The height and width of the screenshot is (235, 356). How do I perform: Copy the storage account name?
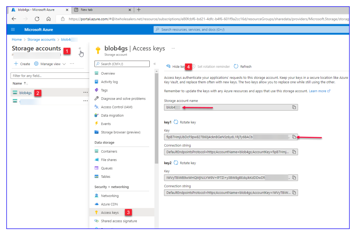[294, 107]
